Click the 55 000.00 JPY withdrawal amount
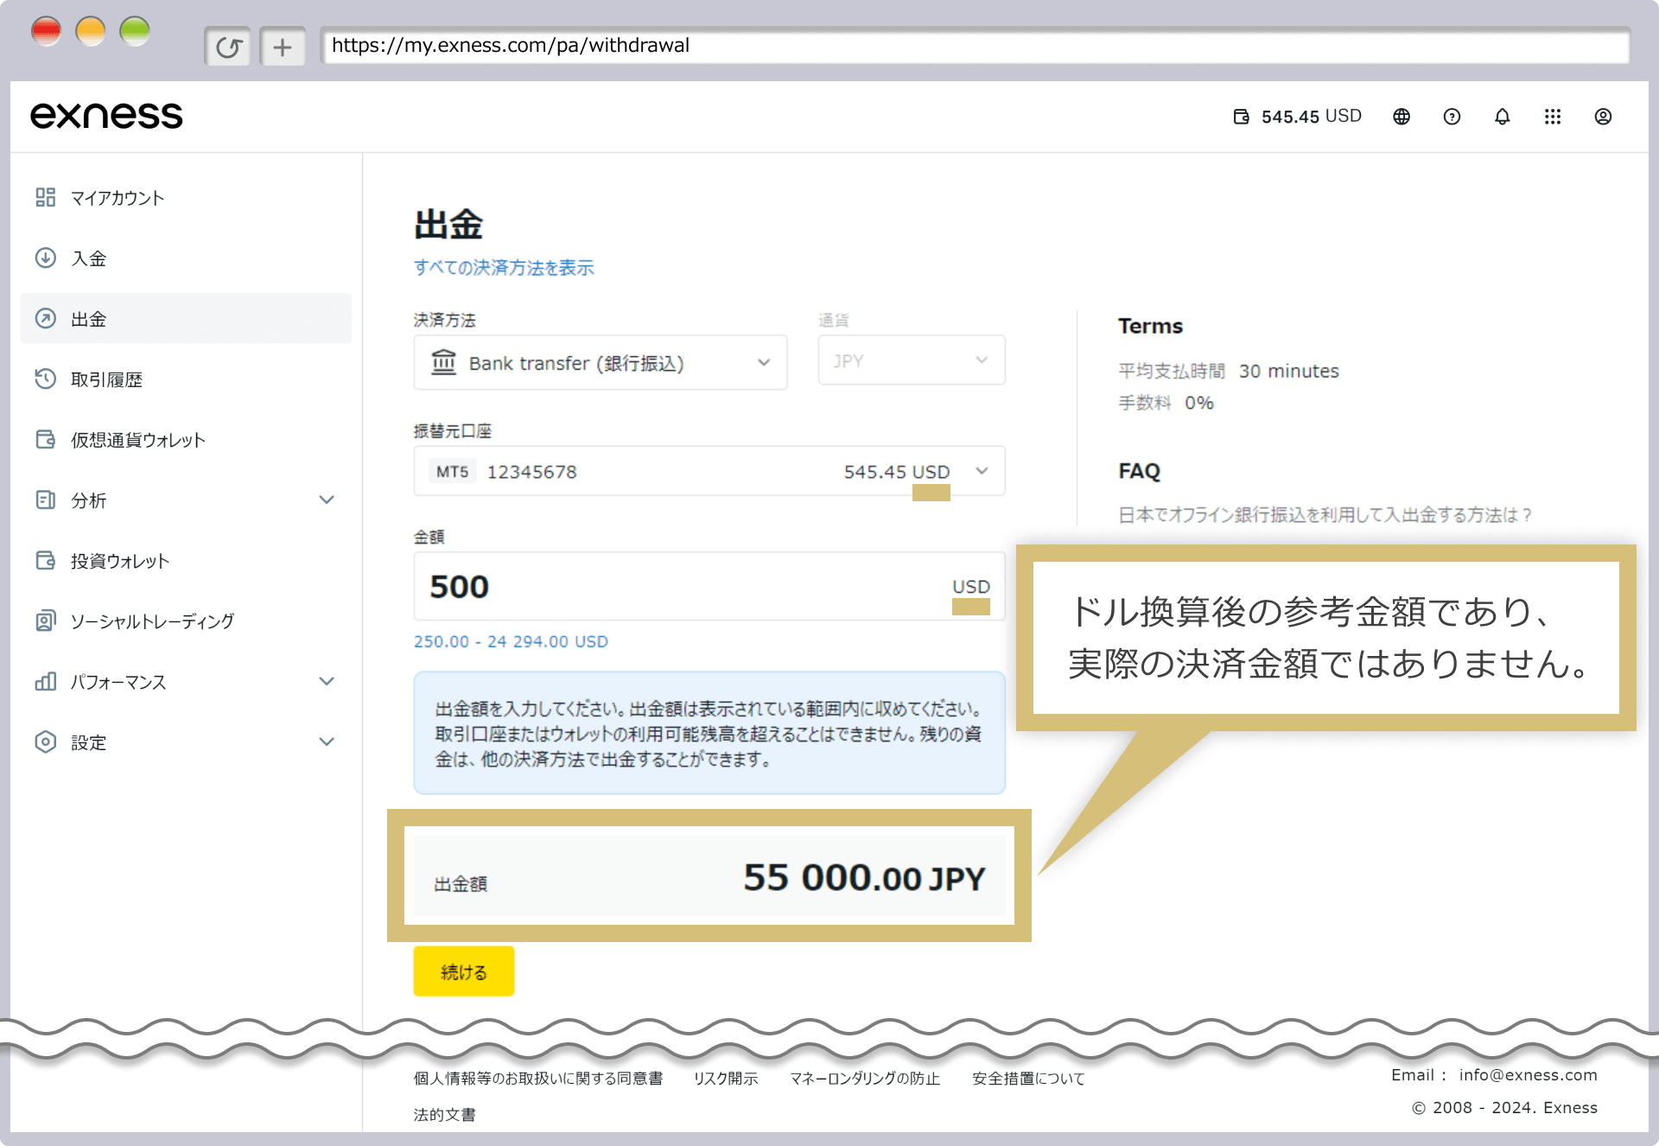The width and height of the screenshot is (1659, 1146). tap(864, 878)
